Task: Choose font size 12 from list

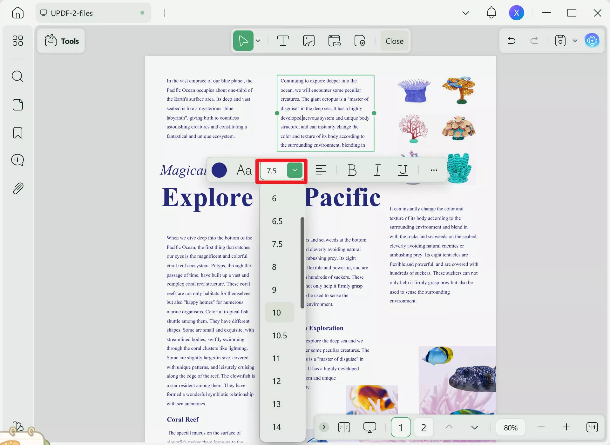Action: click(x=276, y=381)
